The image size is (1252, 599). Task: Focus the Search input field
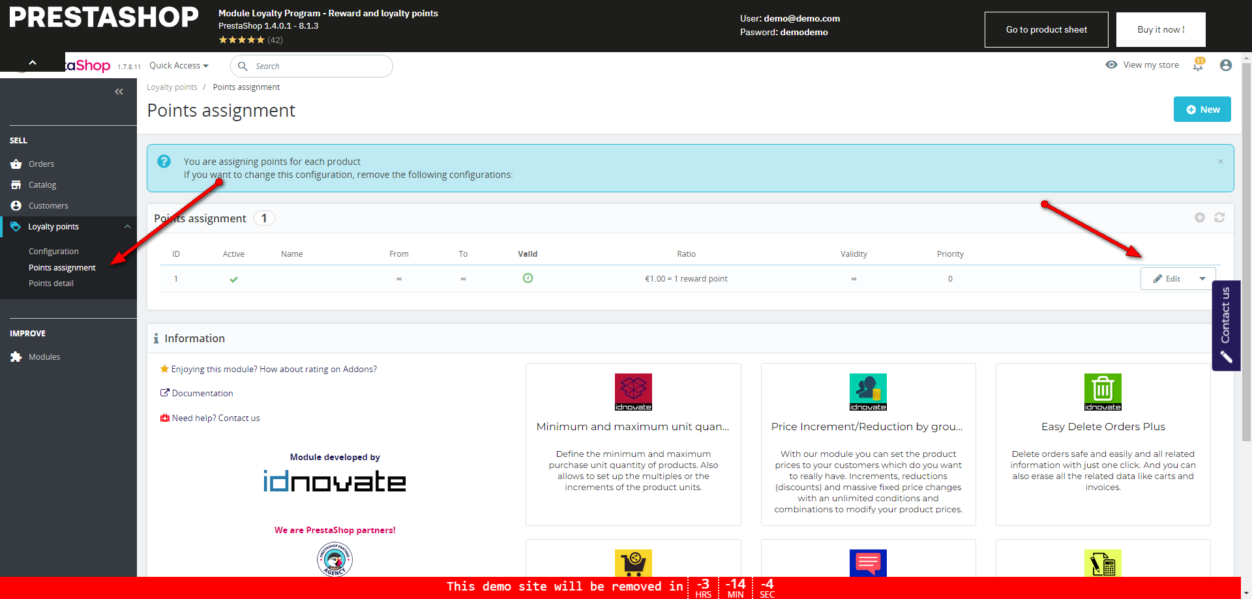[312, 66]
